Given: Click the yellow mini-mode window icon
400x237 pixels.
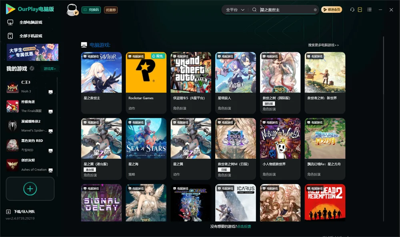Looking at the screenshot, I should click(x=360, y=10).
